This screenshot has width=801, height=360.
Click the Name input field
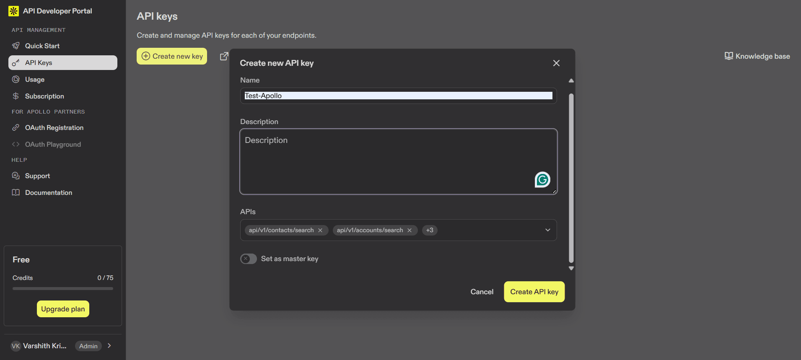point(398,96)
